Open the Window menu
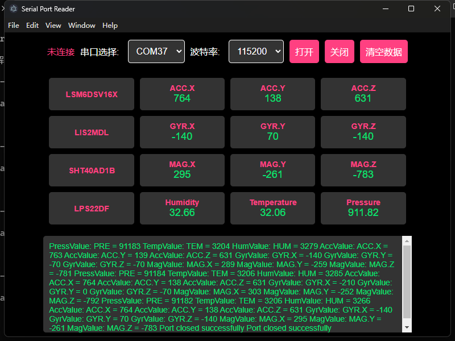The width and height of the screenshot is (455, 341). 81,26
